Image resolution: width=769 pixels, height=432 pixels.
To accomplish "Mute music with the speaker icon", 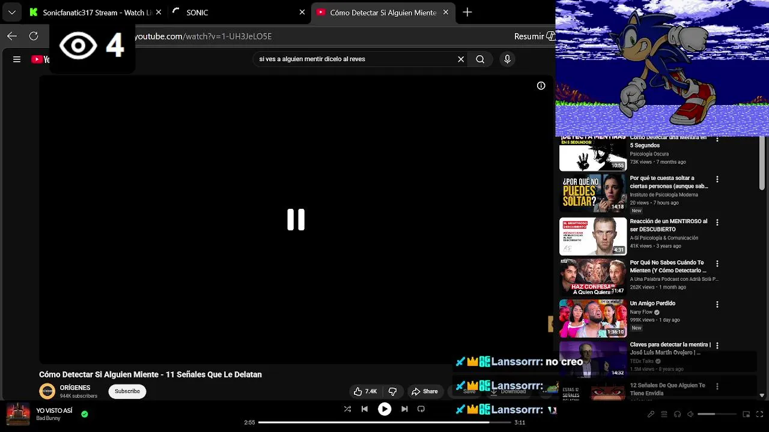I will [690, 414].
